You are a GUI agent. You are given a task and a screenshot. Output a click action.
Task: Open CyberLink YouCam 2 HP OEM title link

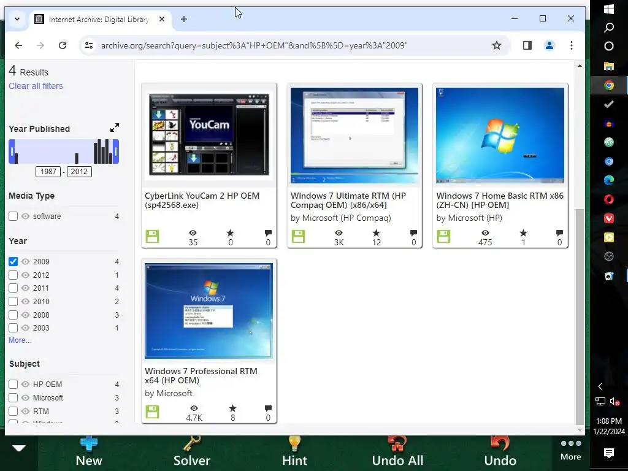click(x=202, y=201)
